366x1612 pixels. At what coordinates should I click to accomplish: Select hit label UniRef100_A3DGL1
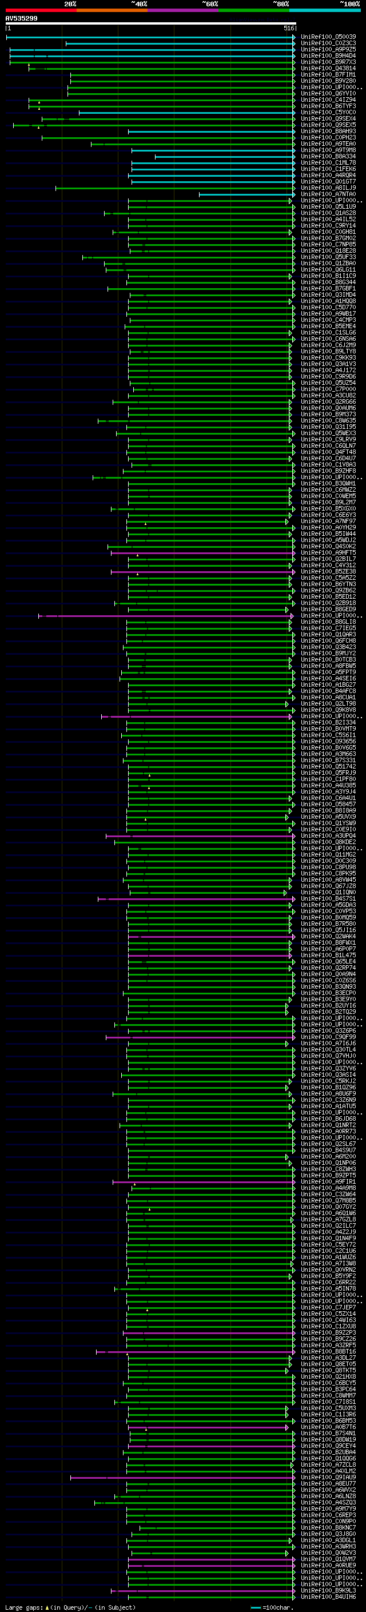328,1540
